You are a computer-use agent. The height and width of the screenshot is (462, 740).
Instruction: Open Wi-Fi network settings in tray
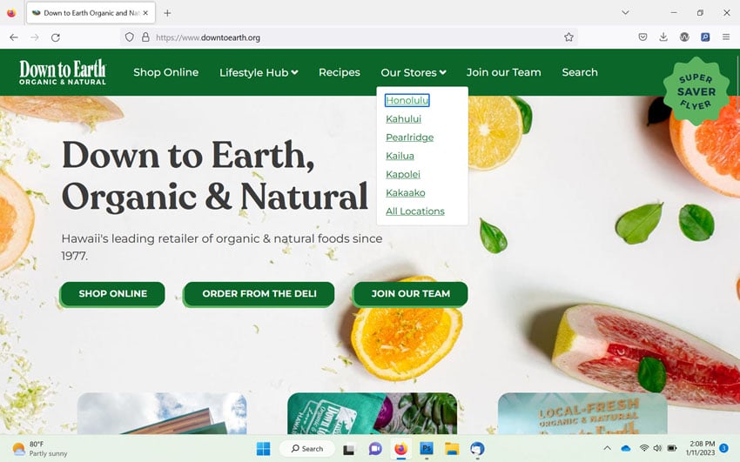pyautogui.click(x=643, y=448)
